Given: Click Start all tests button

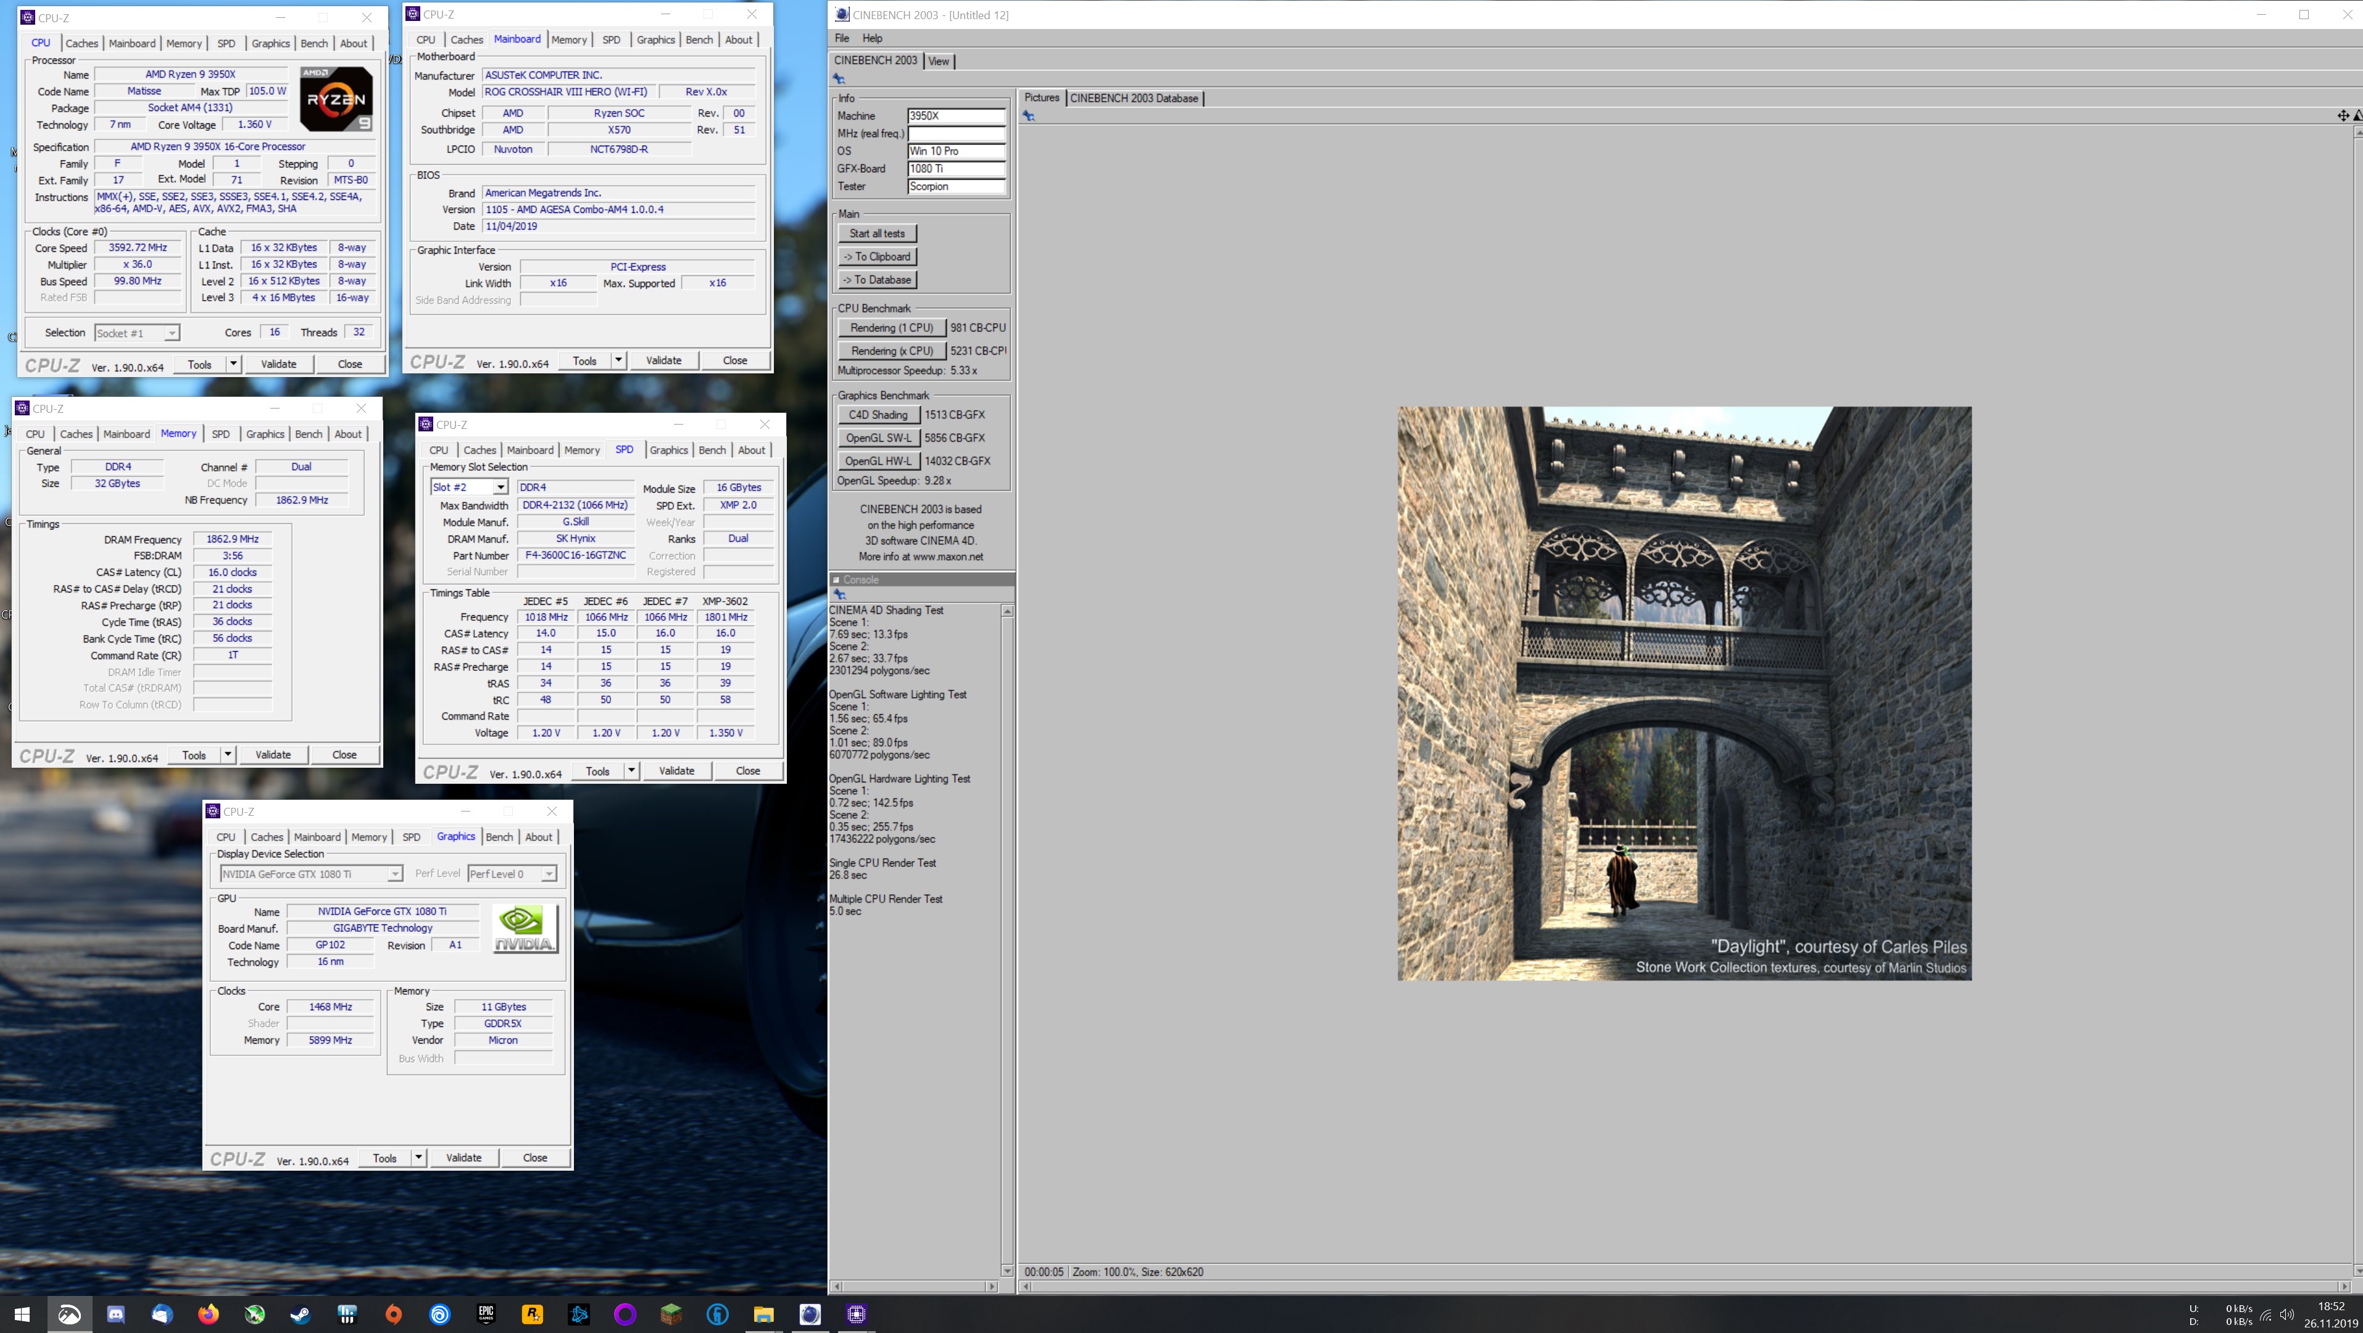Looking at the screenshot, I should tap(877, 233).
